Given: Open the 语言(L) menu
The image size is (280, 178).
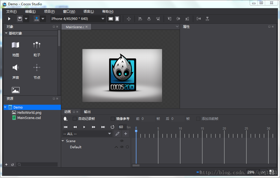Looking at the screenshot, I should click(88, 12).
